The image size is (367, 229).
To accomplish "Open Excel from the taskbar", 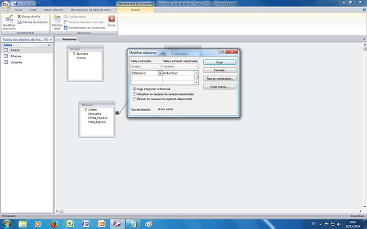I will pos(70,224).
